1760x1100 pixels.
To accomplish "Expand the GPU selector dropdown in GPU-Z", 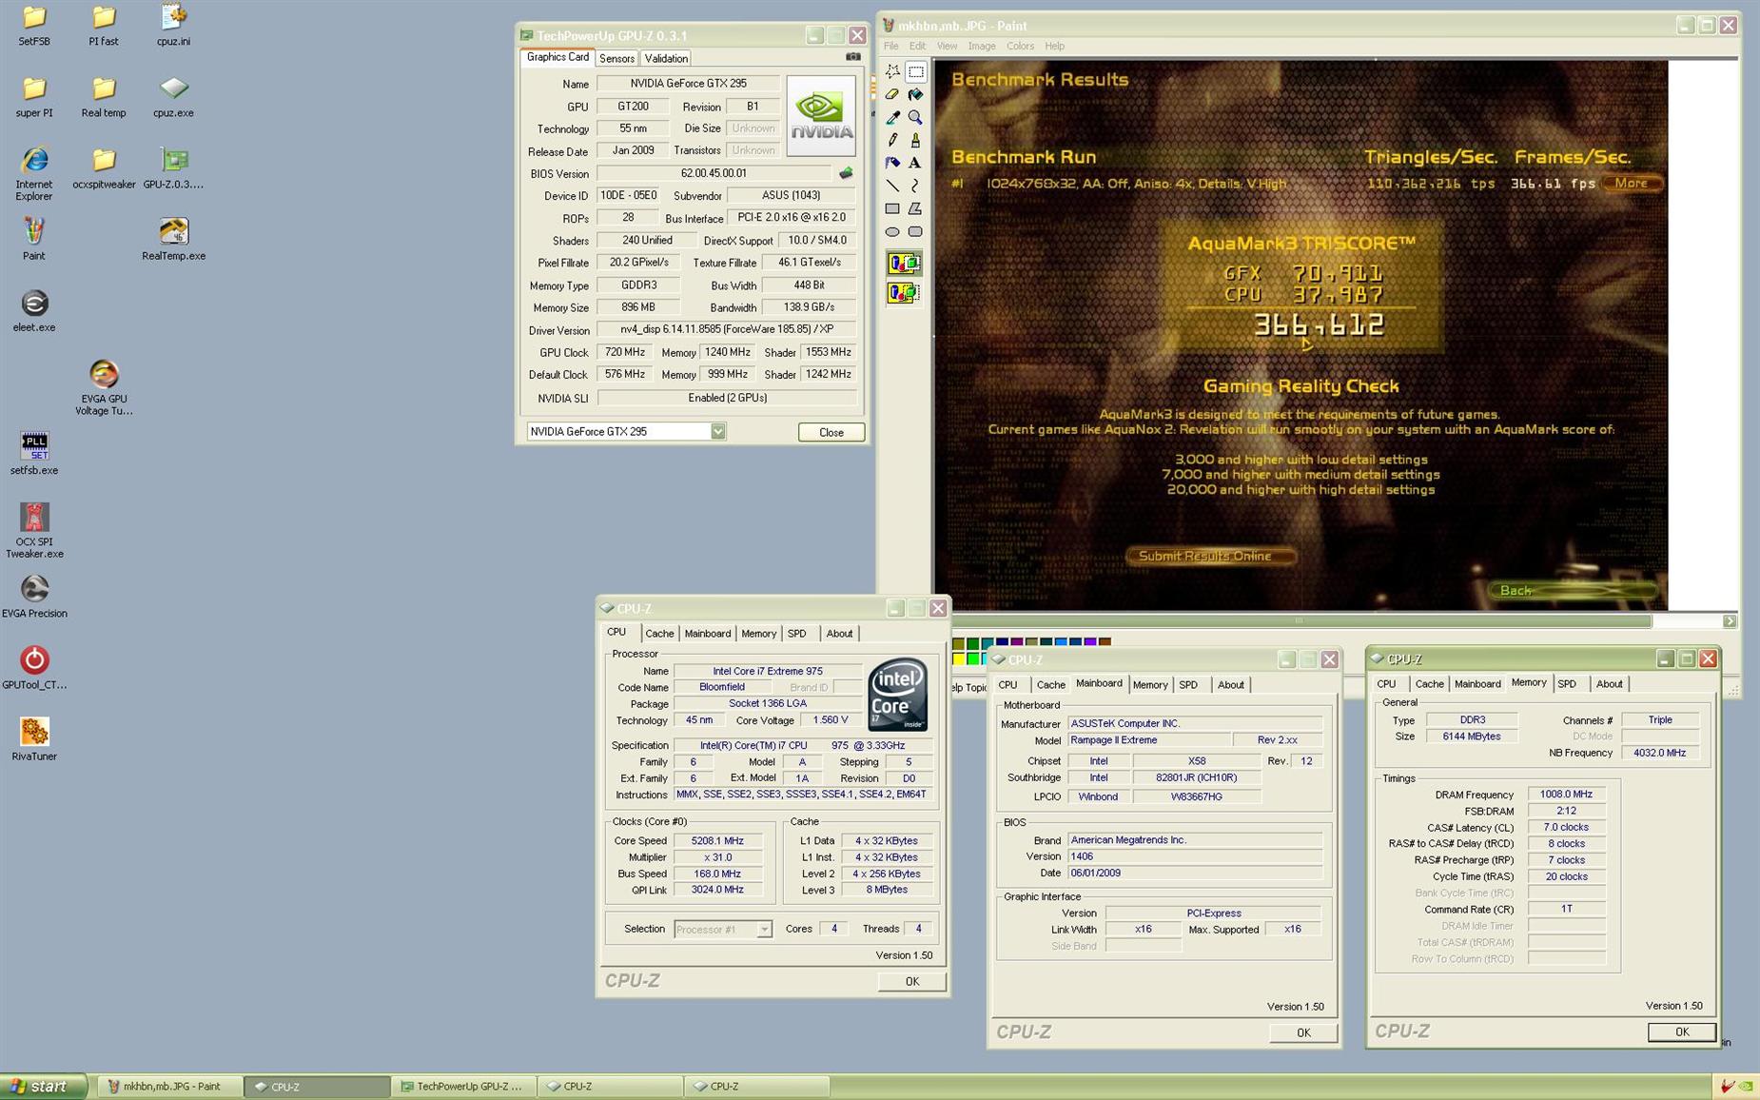I will [718, 431].
